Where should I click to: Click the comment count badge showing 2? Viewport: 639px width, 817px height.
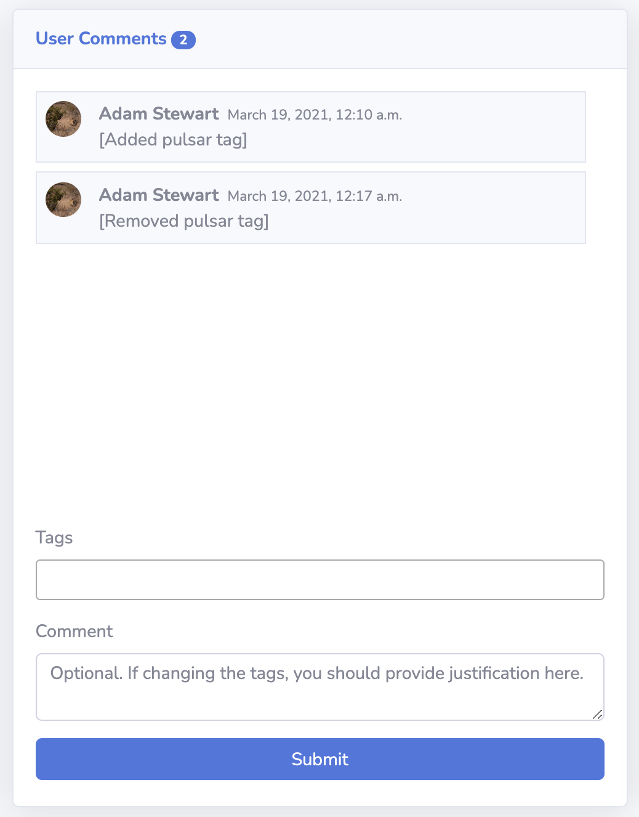pyautogui.click(x=183, y=40)
